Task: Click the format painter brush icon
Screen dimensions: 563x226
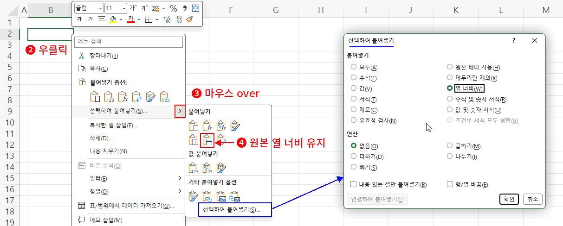Action: pyautogui.click(x=189, y=19)
